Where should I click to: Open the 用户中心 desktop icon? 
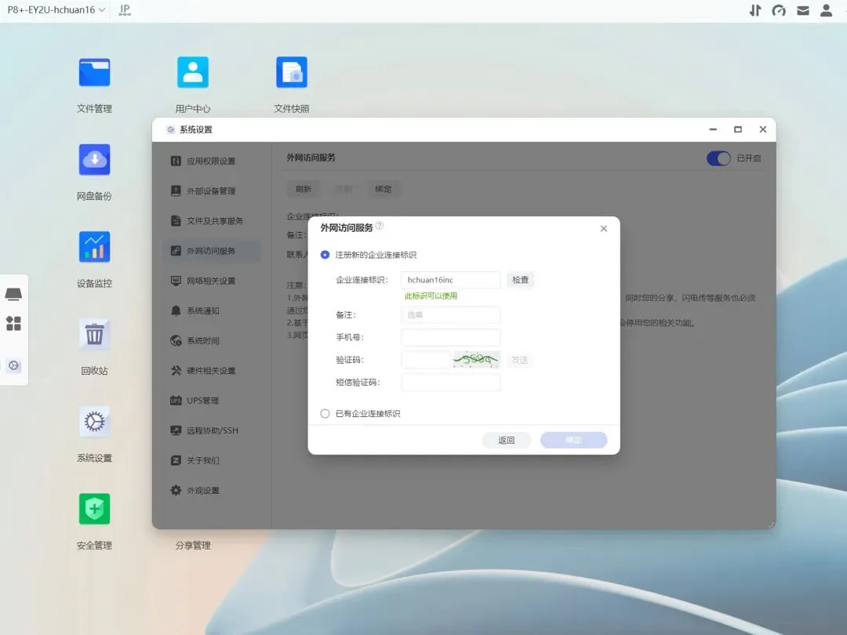[193, 72]
